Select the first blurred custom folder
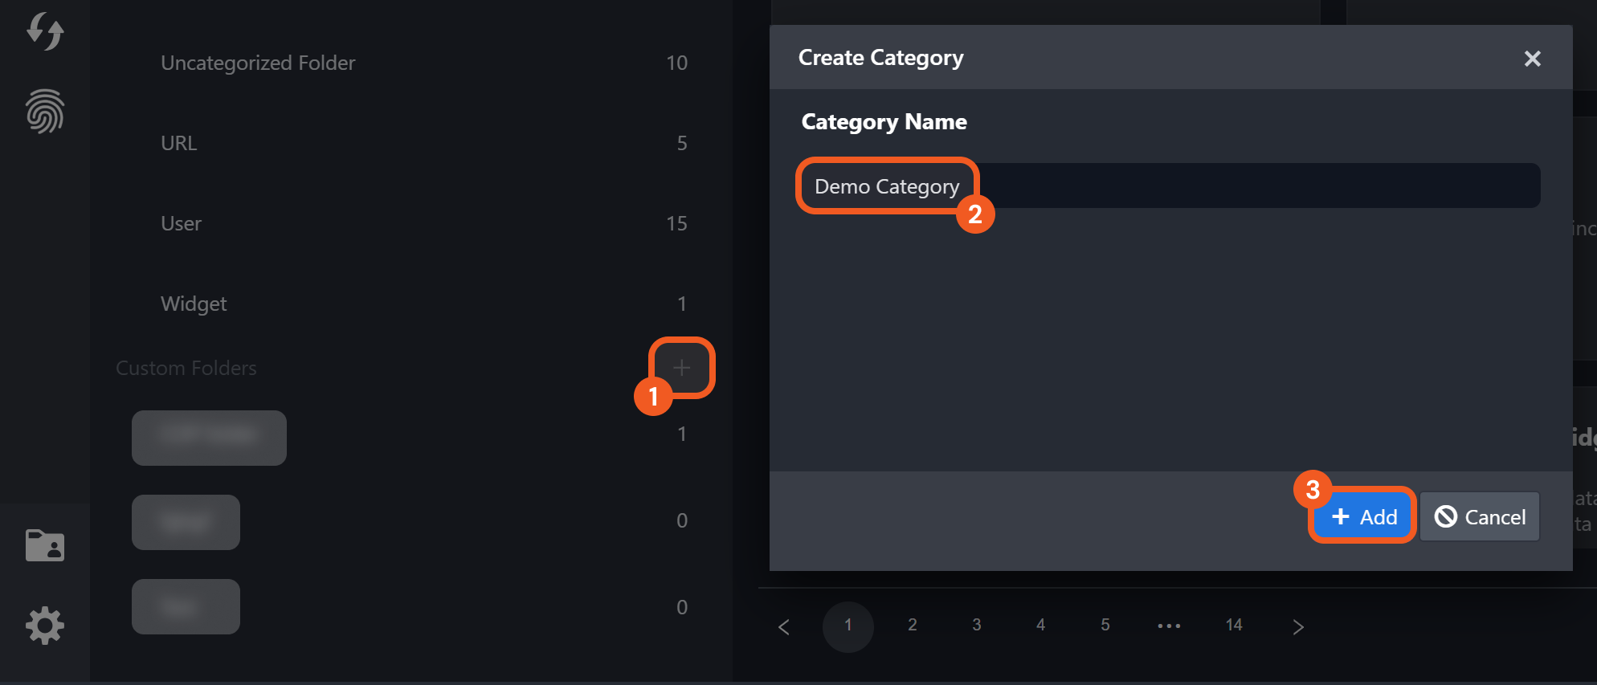This screenshot has width=1597, height=685. coord(209,438)
